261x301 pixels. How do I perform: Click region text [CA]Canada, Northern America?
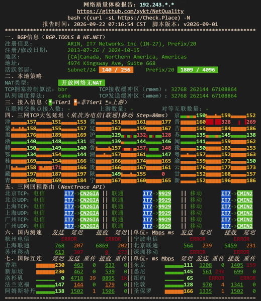[x=127, y=57]
